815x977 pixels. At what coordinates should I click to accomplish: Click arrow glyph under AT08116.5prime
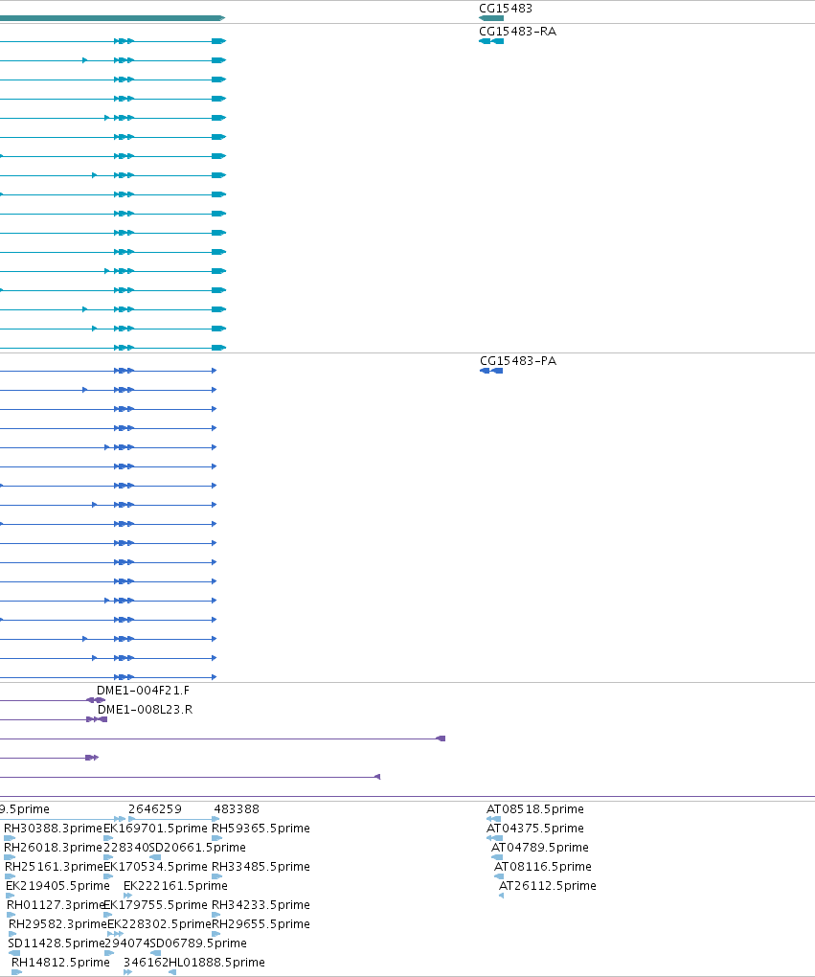(x=498, y=876)
